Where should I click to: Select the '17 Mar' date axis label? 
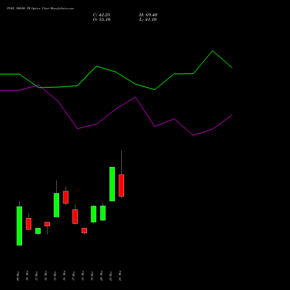74,276
